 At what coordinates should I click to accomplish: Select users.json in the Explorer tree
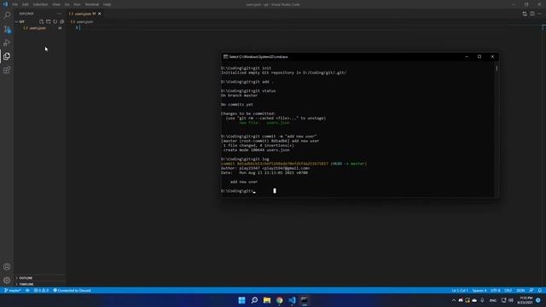click(40, 28)
